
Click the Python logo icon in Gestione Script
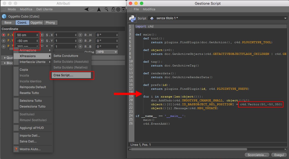(x=132, y=18)
